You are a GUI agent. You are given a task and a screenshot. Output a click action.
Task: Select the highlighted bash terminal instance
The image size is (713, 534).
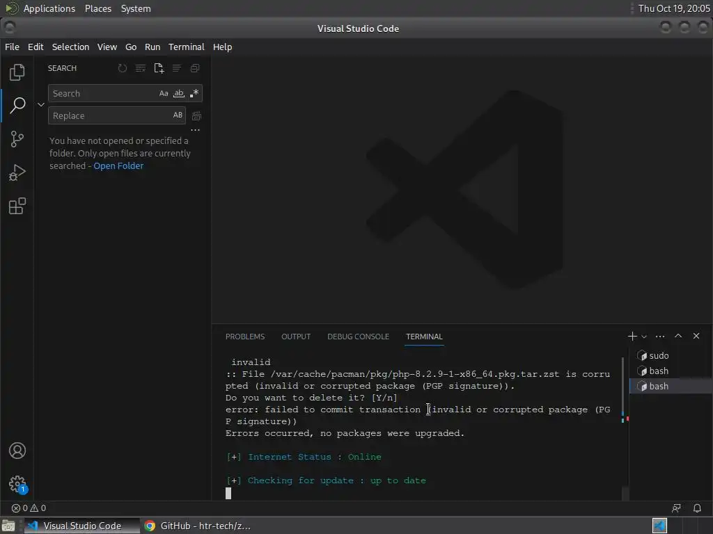coord(671,386)
